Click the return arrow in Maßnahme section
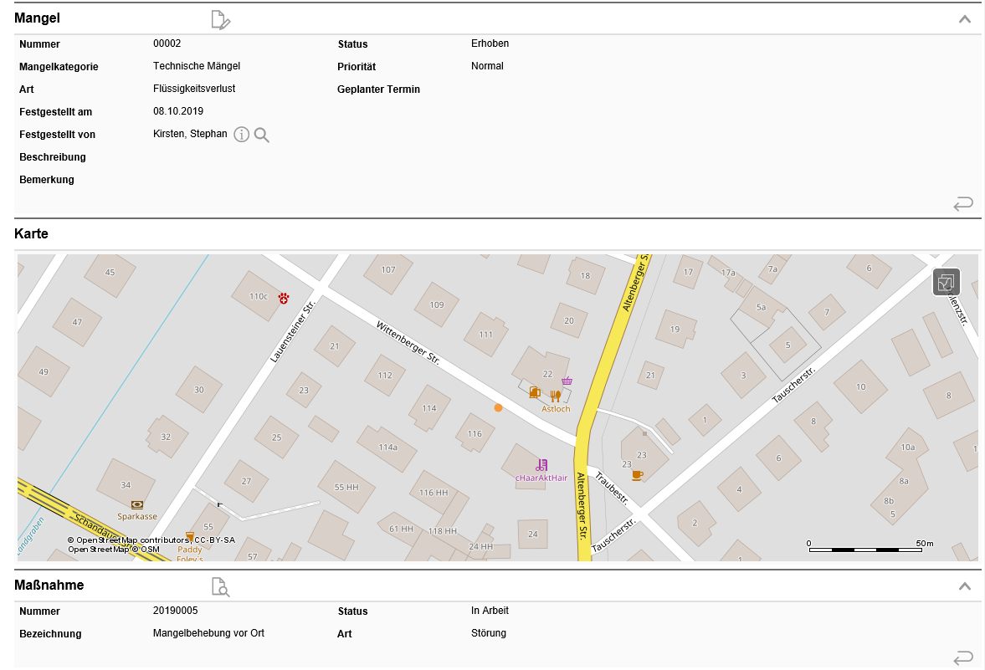This screenshot has height=670, width=985. point(963,658)
